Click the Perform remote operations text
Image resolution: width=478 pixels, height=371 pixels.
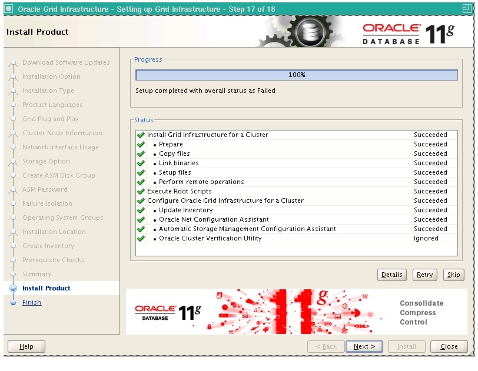[x=201, y=182]
